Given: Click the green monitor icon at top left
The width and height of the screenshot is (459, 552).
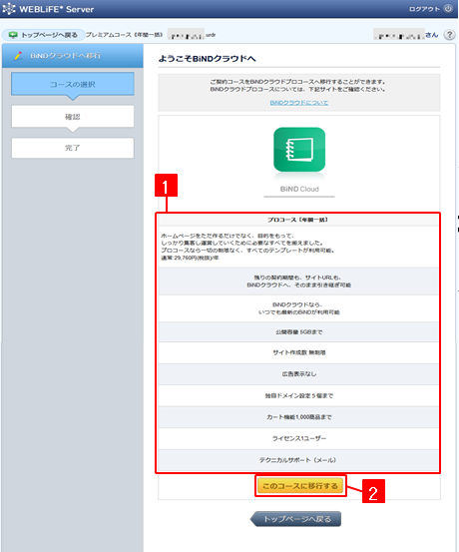Looking at the screenshot, I should click(13, 35).
